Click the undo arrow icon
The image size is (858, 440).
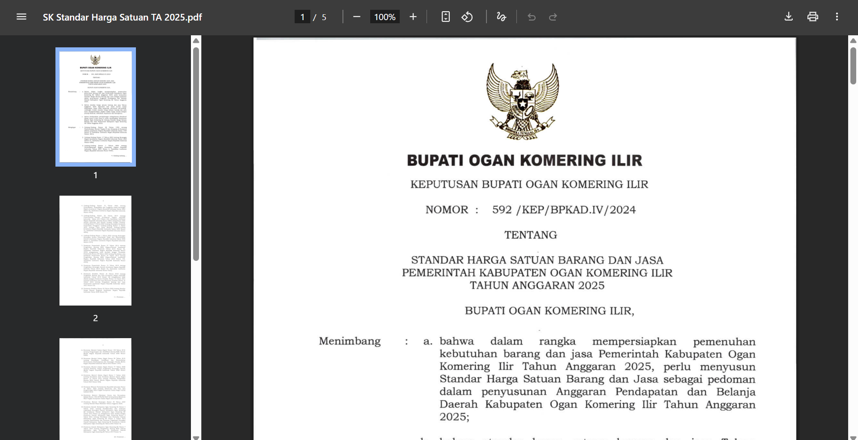point(532,17)
